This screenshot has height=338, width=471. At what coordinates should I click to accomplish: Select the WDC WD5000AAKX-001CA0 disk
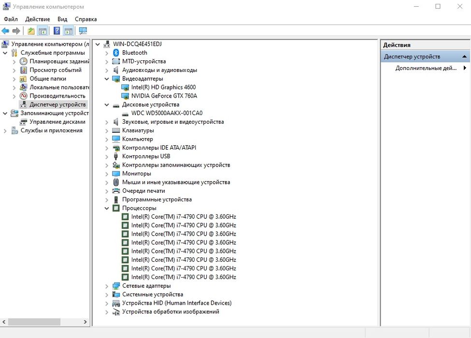click(x=167, y=113)
